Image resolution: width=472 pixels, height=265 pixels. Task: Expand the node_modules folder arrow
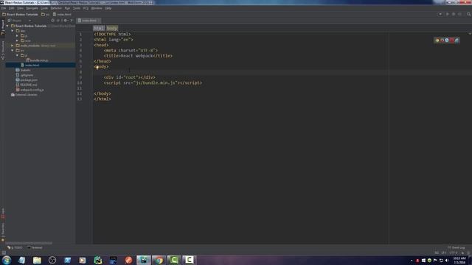13,46
